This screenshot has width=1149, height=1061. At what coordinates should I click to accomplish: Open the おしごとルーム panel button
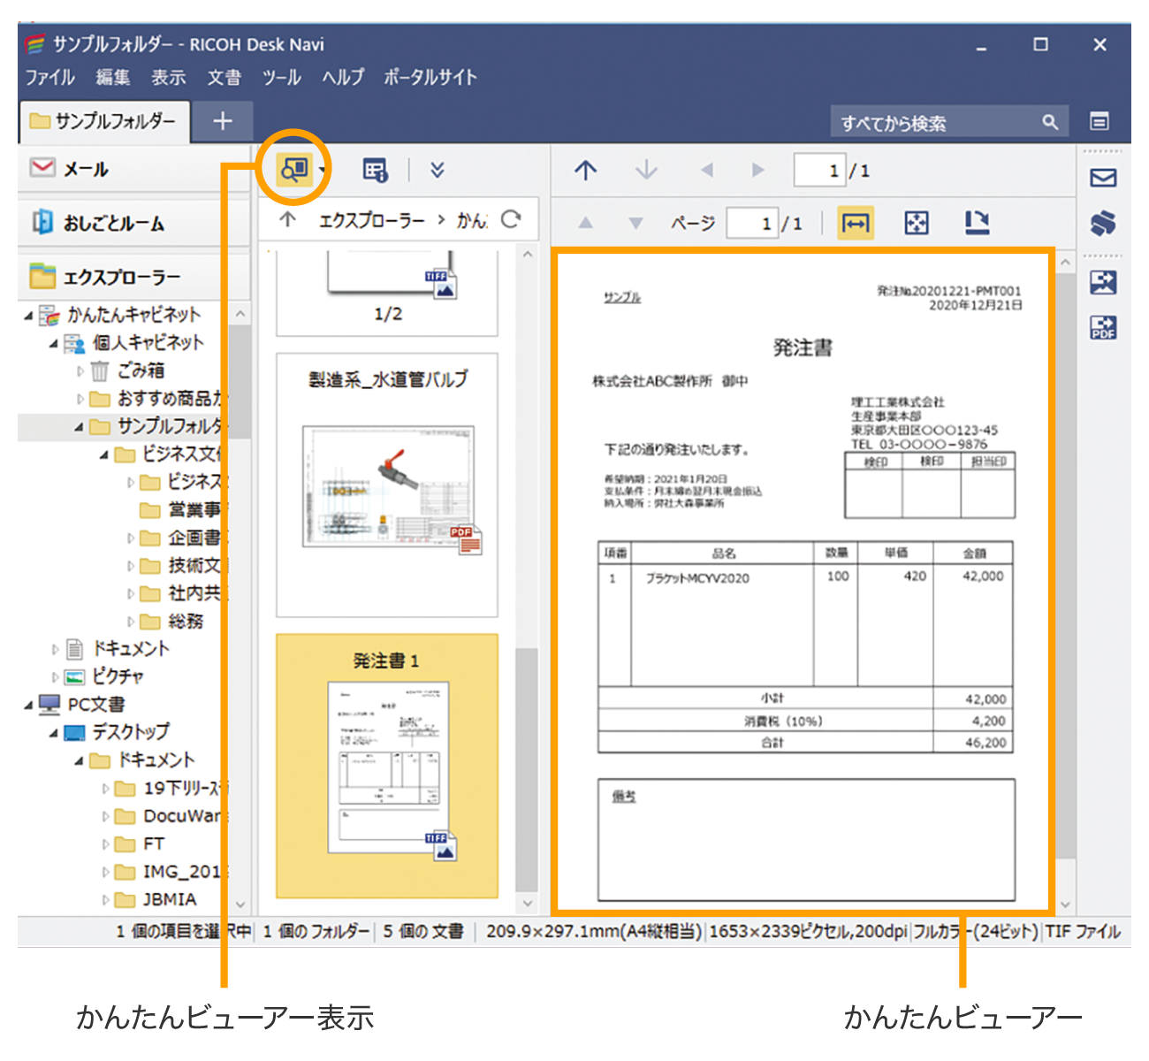point(133,223)
